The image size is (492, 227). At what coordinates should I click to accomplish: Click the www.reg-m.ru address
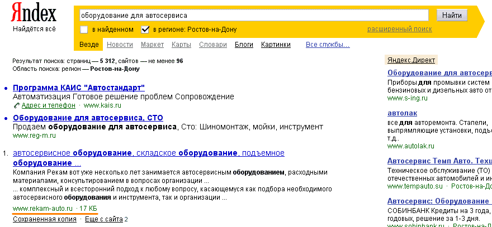(x=34, y=136)
